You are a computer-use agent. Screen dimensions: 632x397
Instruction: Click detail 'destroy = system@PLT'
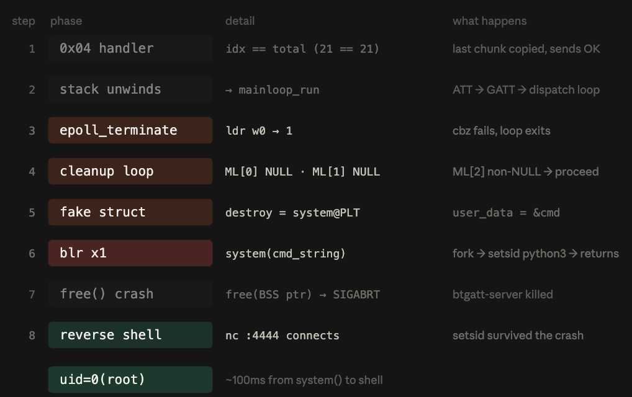[x=292, y=213]
